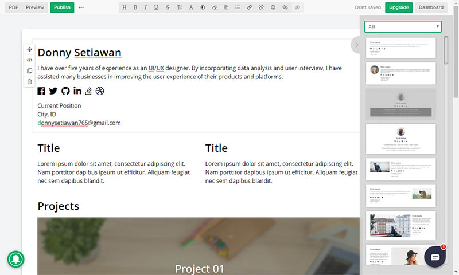The image size is (459, 275).
Task: Toggle italic text formatting
Action: point(146,8)
